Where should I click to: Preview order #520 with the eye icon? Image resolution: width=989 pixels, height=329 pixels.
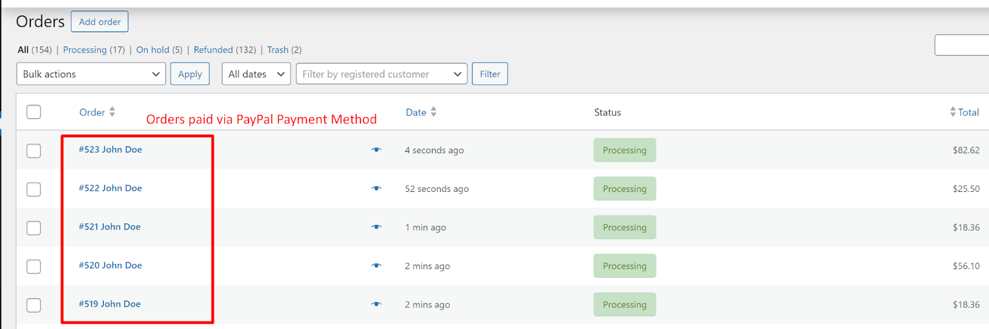tap(376, 265)
